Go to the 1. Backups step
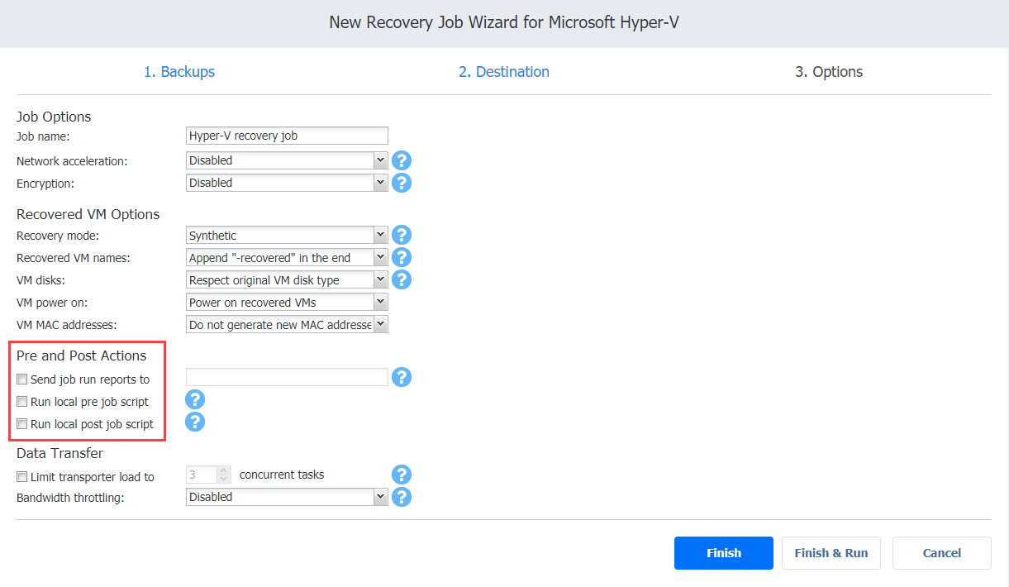 (x=179, y=72)
